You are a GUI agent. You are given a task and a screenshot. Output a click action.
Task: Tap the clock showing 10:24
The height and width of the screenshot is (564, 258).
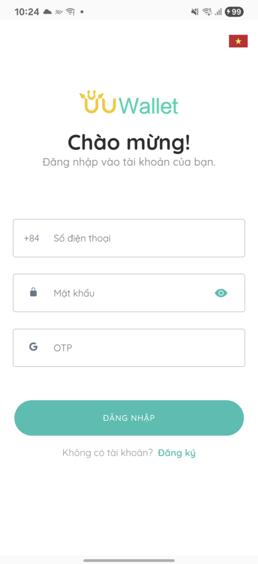(27, 12)
